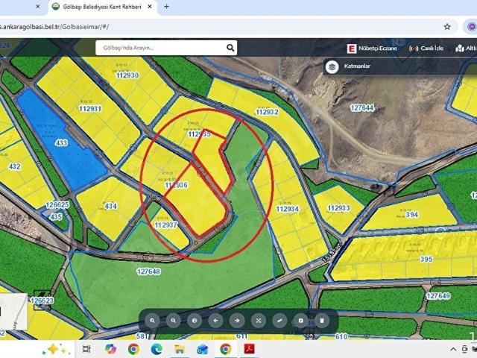Go to previous map view with left arrow
Image resolution: width=477 pixels, height=358 pixels.
[215, 321]
